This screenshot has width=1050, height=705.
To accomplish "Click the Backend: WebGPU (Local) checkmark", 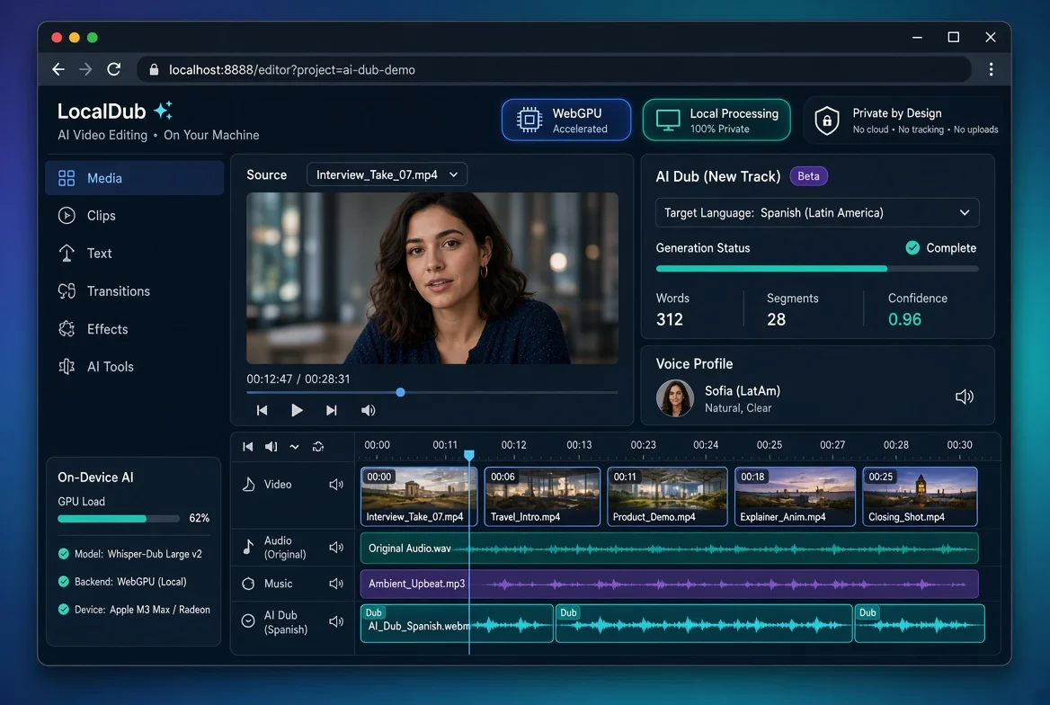I will tap(64, 581).
